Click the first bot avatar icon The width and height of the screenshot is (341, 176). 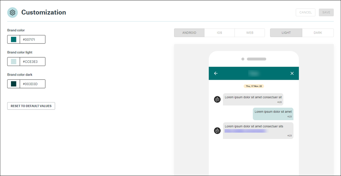[x=217, y=99]
